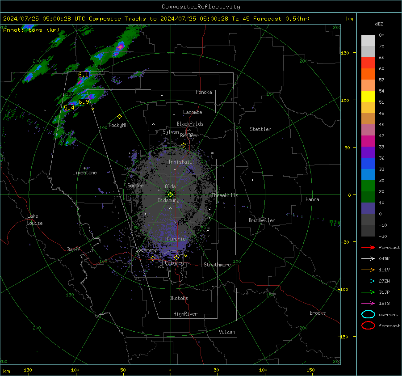Viewport: 402px width, 376px height.
Task: Click the Stettler town label
Action: 260,129
